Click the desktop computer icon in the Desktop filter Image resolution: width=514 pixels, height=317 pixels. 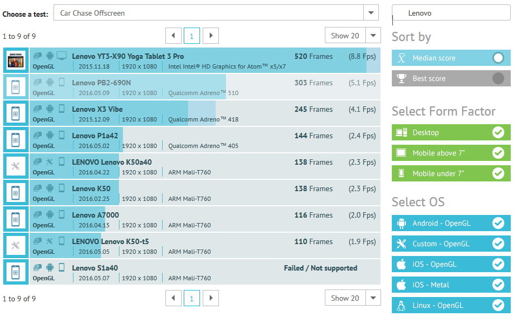click(x=401, y=132)
